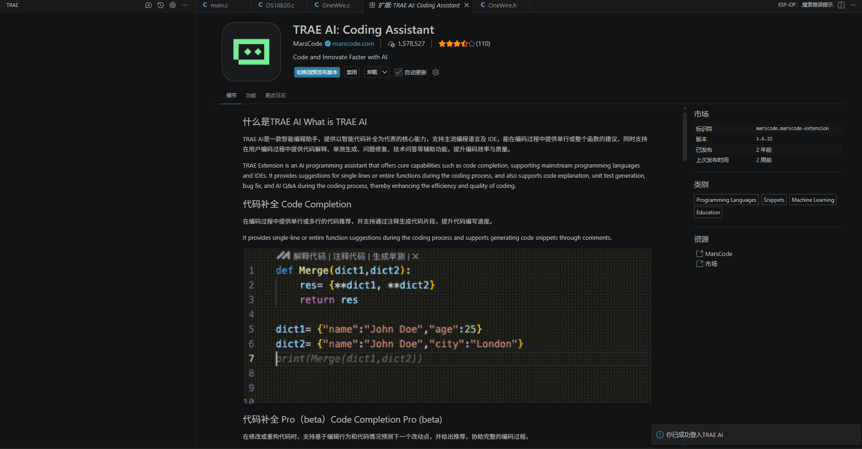The width and height of the screenshot is (862, 449).
Task: Click info icon in login notification
Action: (660, 435)
